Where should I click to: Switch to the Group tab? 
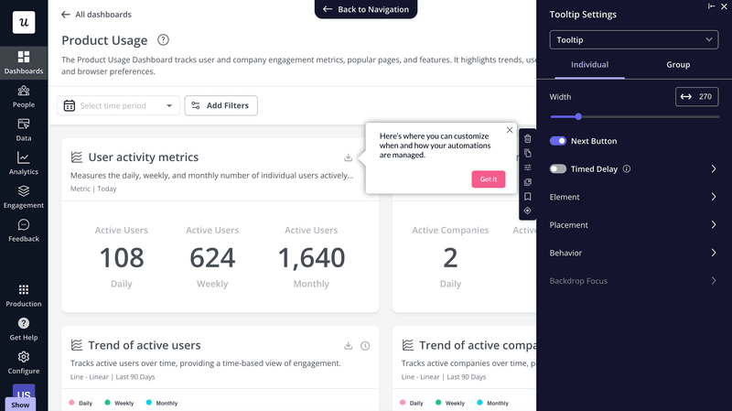pyautogui.click(x=678, y=65)
